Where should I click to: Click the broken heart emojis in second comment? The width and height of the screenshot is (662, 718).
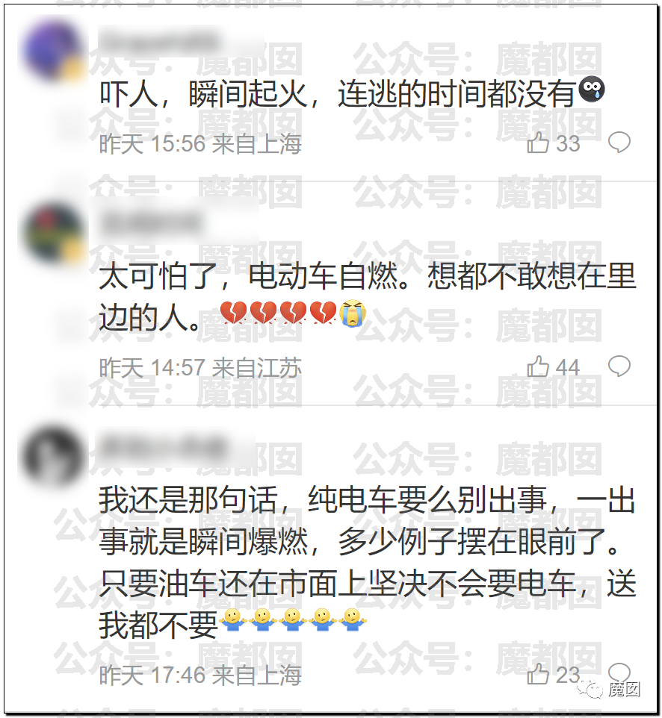click(278, 312)
